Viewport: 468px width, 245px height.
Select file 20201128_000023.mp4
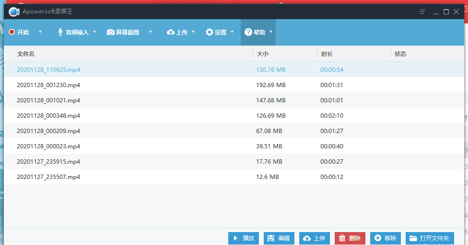[48, 146]
